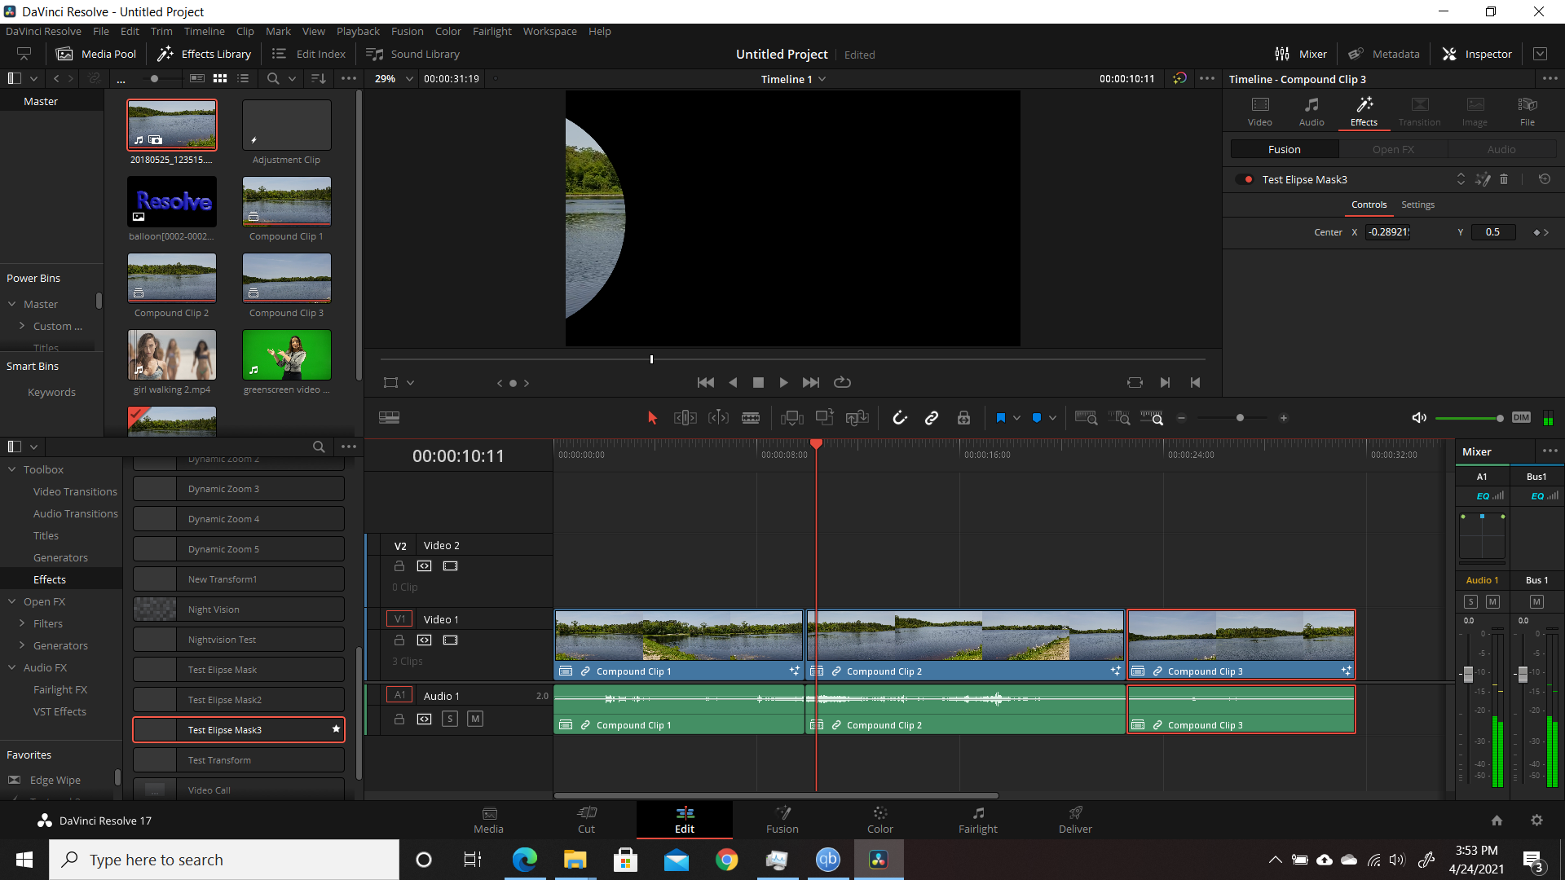Toggle auto track selector on Video 2
Viewport: 1565px width, 880px height.
coord(425,566)
